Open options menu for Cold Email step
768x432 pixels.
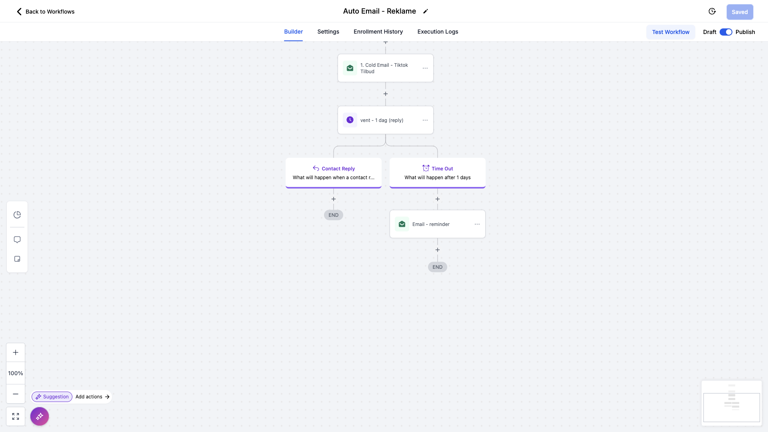(x=425, y=68)
